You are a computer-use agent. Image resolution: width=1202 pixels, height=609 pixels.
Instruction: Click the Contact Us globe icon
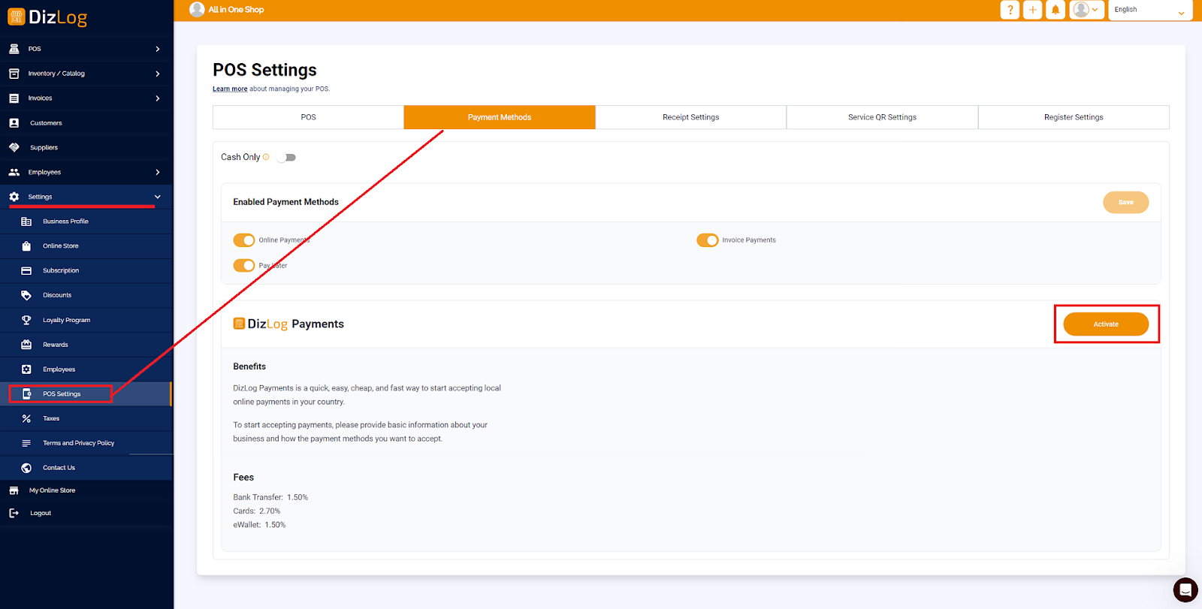tap(26, 468)
